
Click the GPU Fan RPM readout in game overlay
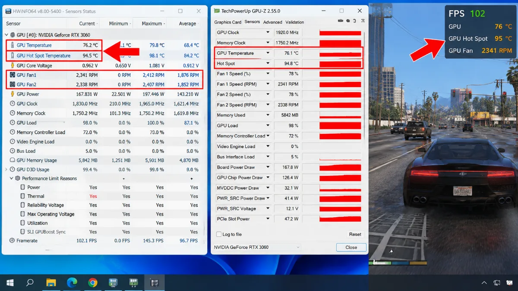(x=497, y=50)
